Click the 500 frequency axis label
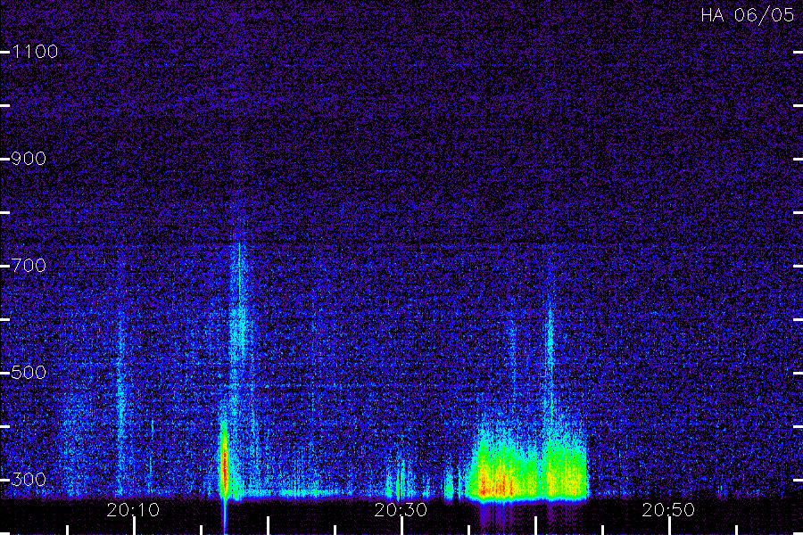This screenshot has height=535, width=803. click(x=29, y=373)
